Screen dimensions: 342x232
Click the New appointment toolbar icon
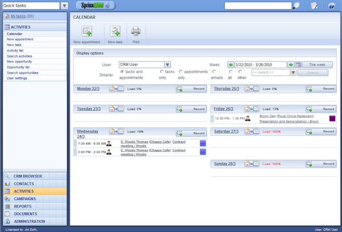tap(87, 31)
